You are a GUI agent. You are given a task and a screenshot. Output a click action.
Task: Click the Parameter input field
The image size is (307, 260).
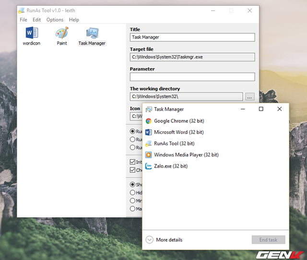pos(192,77)
